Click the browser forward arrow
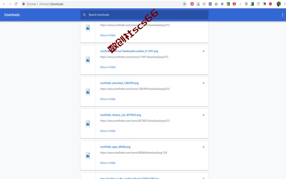The height and width of the screenshot is (179, 286). (x=10, y=4)
